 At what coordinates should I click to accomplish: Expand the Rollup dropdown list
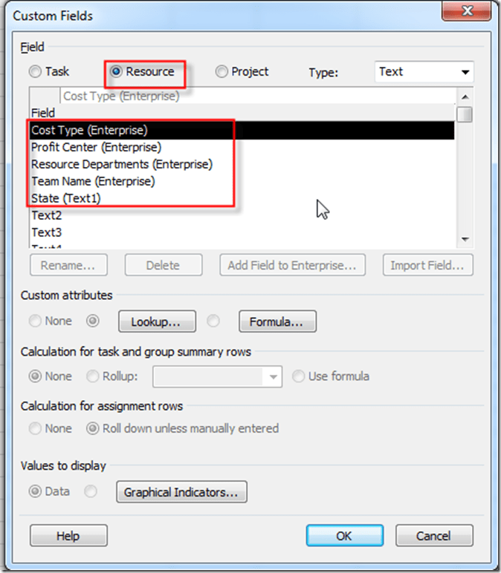(x=274, y=377)
